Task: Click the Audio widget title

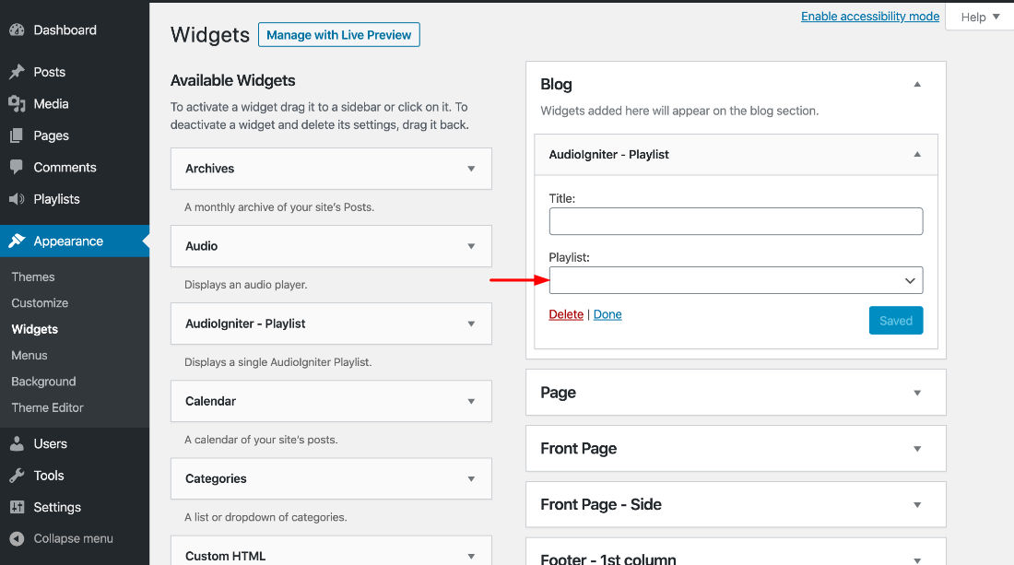Action: coord(201,246)
